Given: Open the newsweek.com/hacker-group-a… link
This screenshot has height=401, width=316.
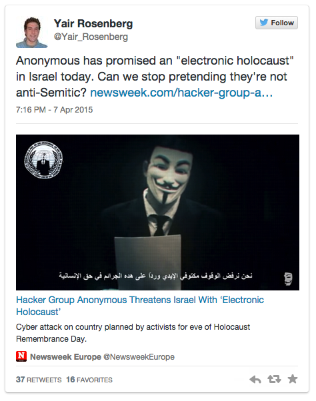Looking at the screenshot, I should pos(181,93).
